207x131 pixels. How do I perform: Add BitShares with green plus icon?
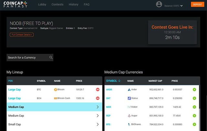[x=194, y=124]
